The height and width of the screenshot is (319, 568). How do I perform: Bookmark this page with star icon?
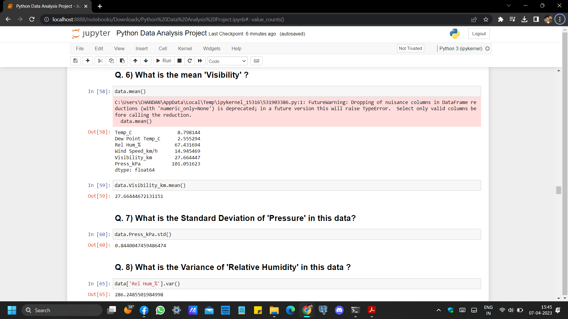[486, 19]
